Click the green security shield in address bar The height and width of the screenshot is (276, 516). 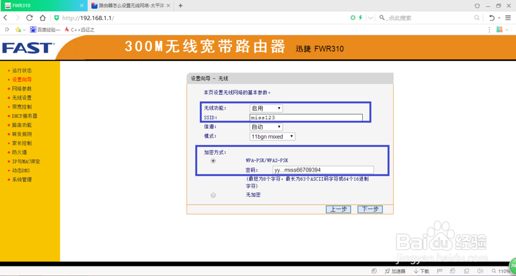click(x=57, y=18)
